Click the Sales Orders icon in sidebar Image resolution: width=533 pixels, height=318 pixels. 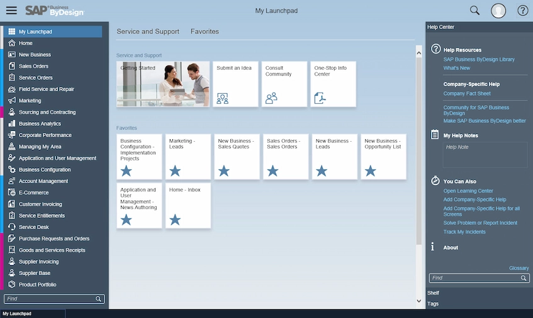point(11,66)
